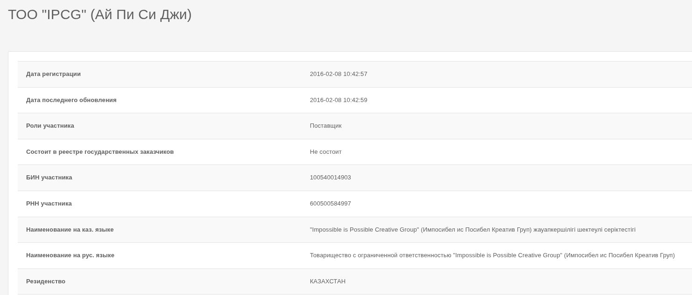This screenshot has height=295, width=692.
Task: Select the РНН участника label
Action: pyautogui.click(x=49, y=204)
